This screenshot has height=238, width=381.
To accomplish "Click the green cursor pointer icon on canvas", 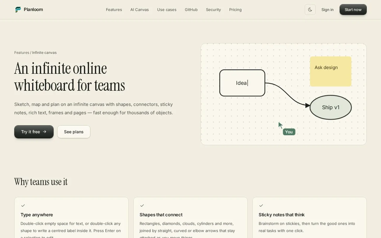I will (280, 125).
